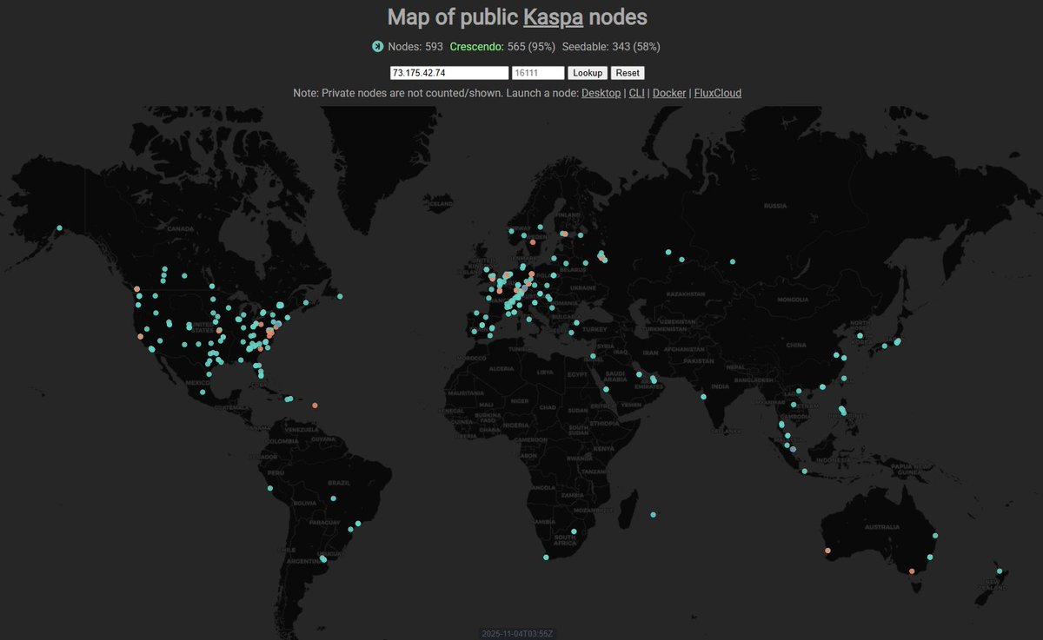Select the orange node dot in the Caribbean
The image size is (1043, 640).
tap(316, 406)
